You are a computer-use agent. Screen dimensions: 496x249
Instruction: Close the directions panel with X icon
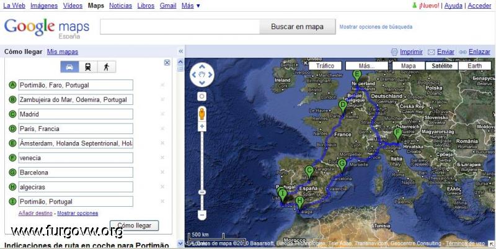click(167, 63)
